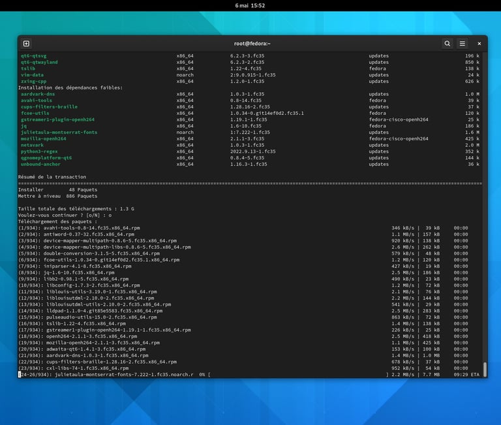Image resolution: width=501 pixels, height=425 pixels.
Task: Click the (1/934) avahi-tools download line
Action: pyautogui.click(x=243, y=228)
